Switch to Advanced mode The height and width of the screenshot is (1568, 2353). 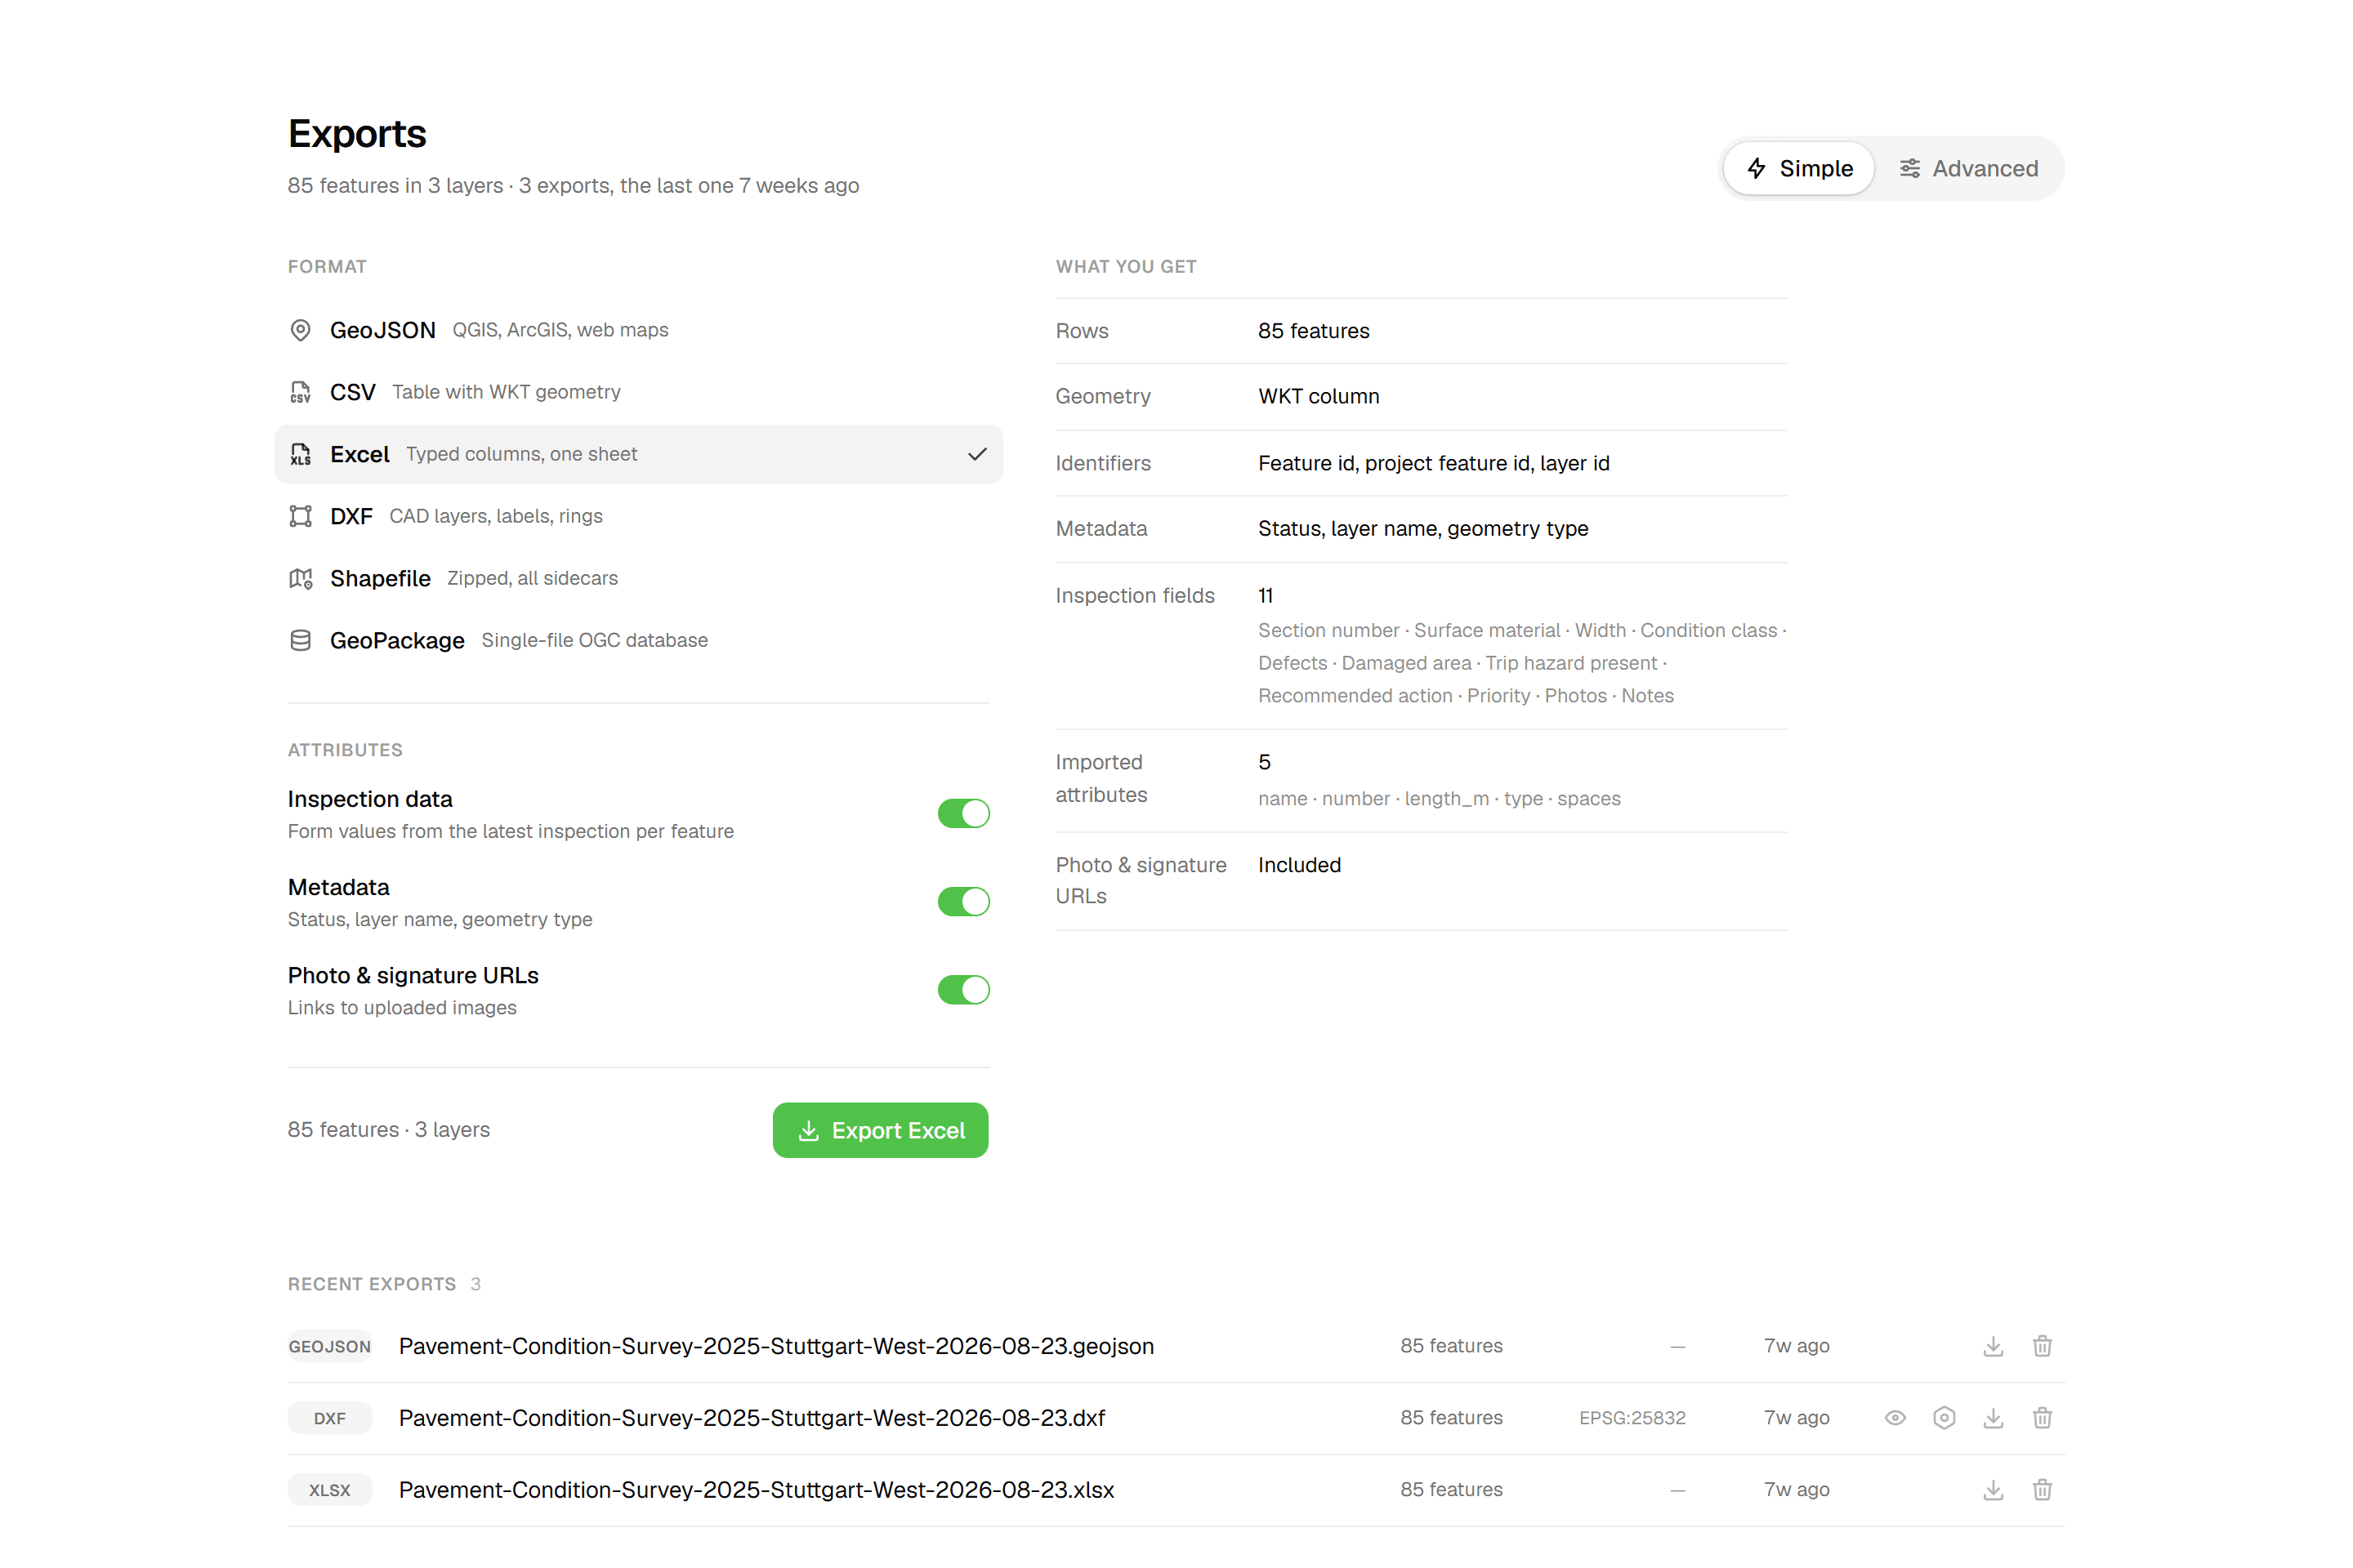(x=1968, y=168)
